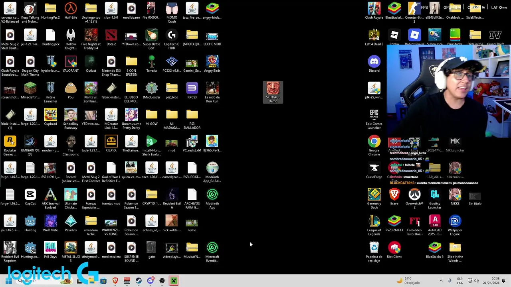511x287 pixels.
Task: Open League of Legends shortcut
Action: (374, 226)
